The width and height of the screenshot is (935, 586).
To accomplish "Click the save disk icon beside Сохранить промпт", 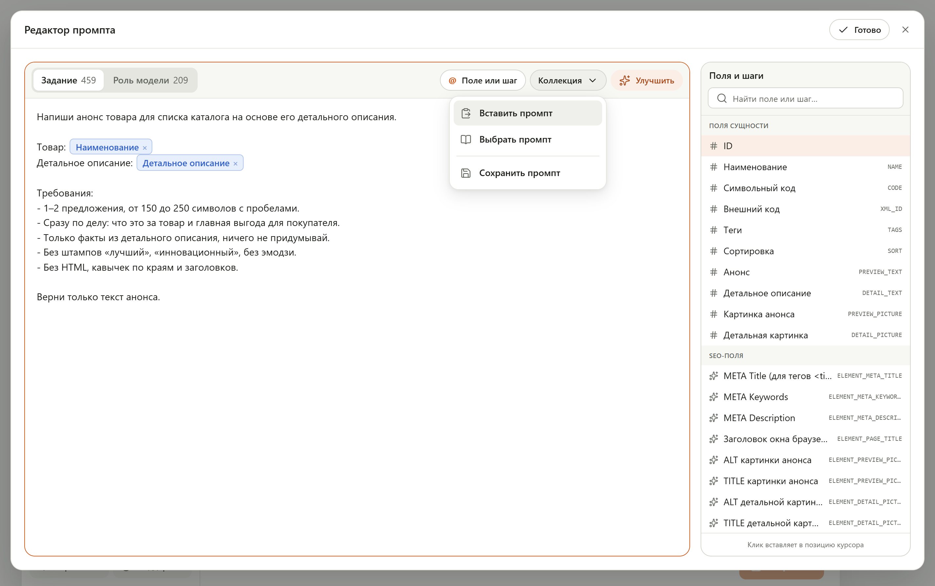I will point(466,173).
